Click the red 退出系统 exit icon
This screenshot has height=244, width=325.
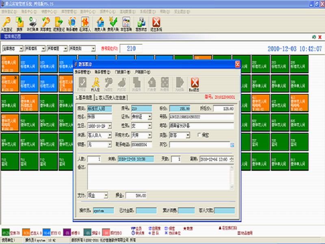[156, 23]
